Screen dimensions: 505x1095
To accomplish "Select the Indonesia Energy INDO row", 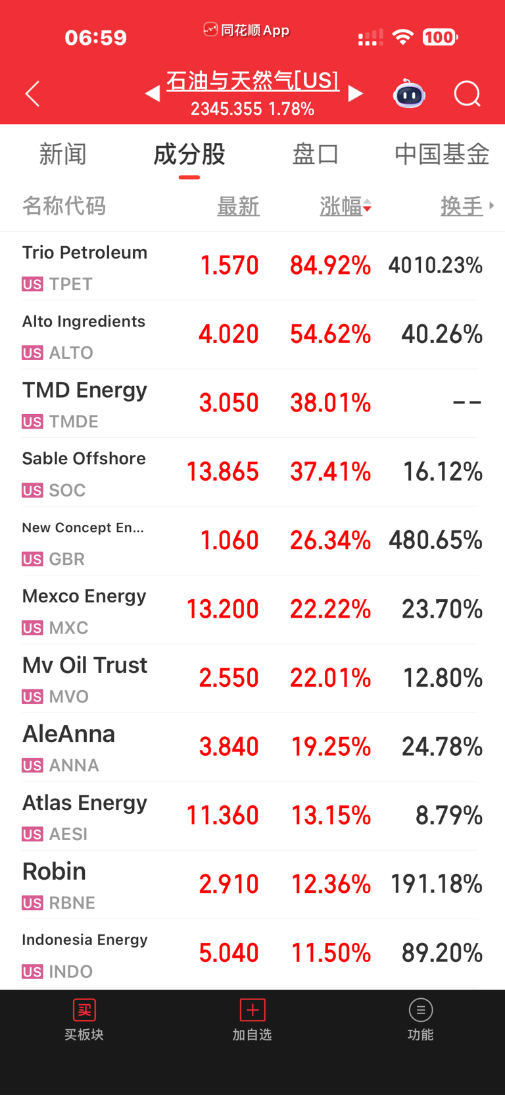I will (252, 953).
